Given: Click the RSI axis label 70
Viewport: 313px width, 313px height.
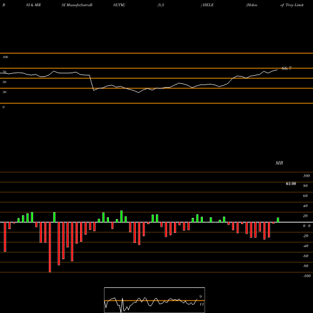Looking at the screenshot, I should pos(4,72).
